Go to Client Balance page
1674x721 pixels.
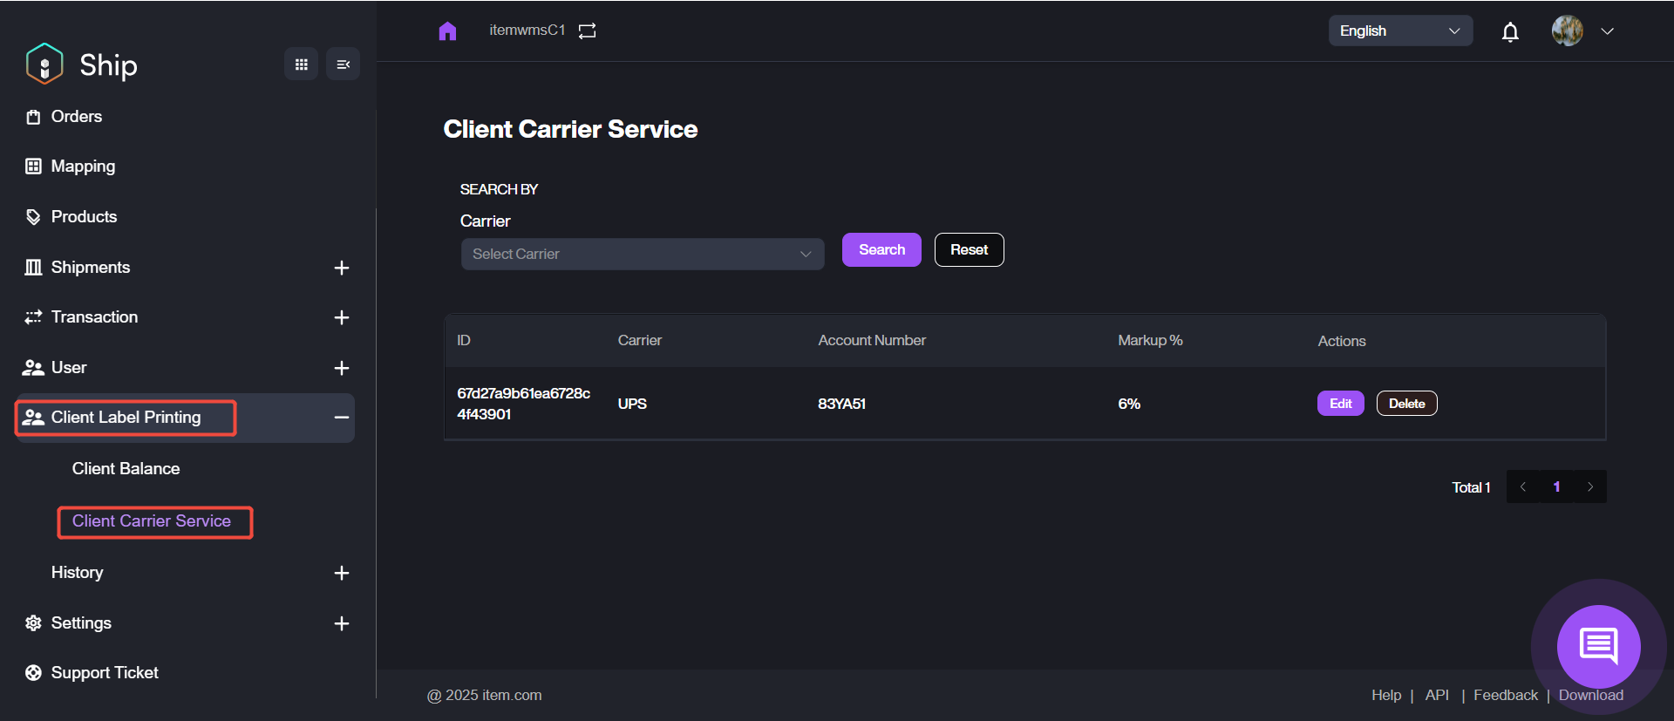click(126, 469)
